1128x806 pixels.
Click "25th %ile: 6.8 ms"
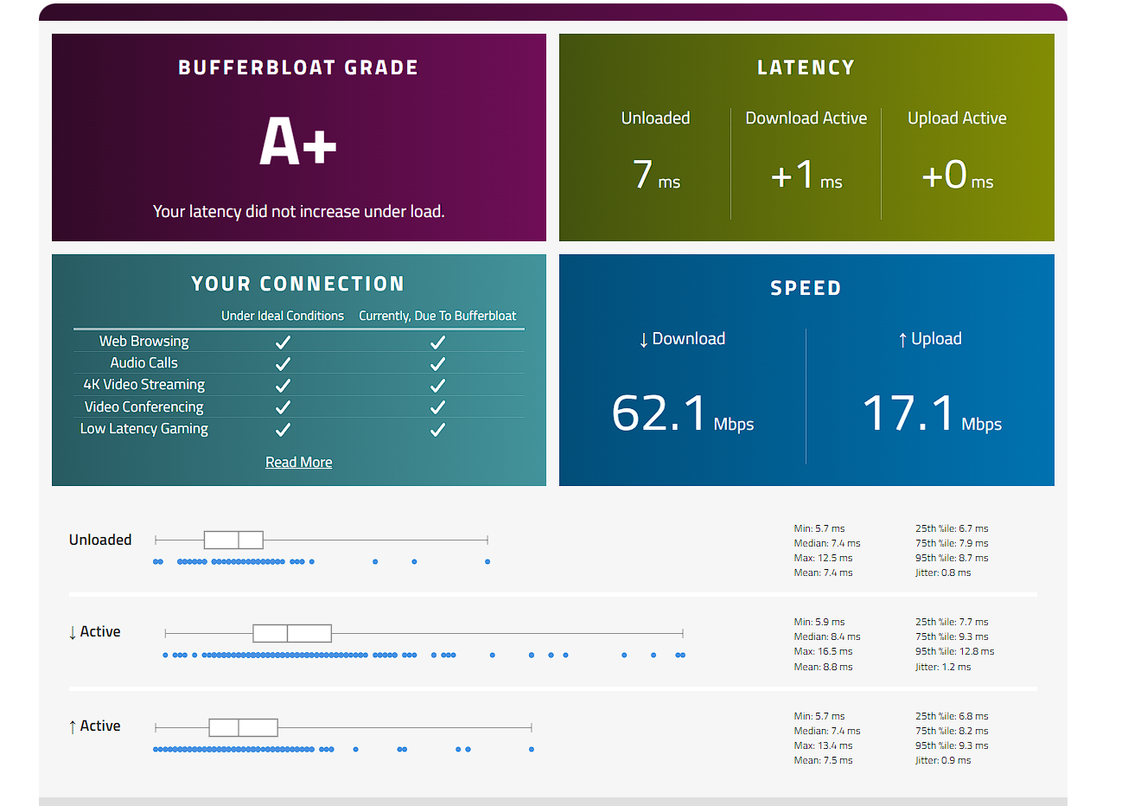point(952,717)
